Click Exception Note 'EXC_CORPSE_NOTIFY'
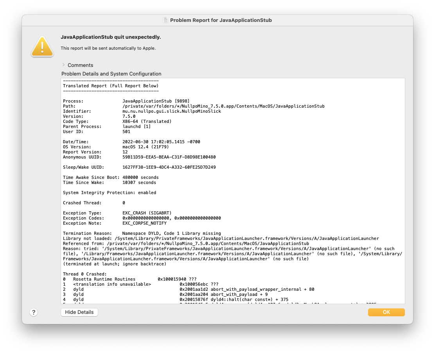435x353 pixels. pos(144,223)
